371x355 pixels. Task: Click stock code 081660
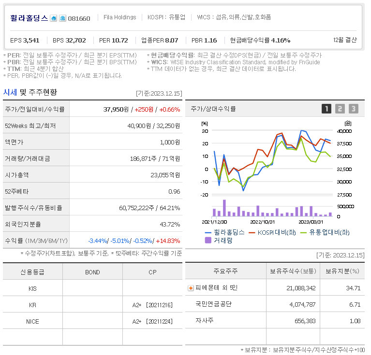79,18
